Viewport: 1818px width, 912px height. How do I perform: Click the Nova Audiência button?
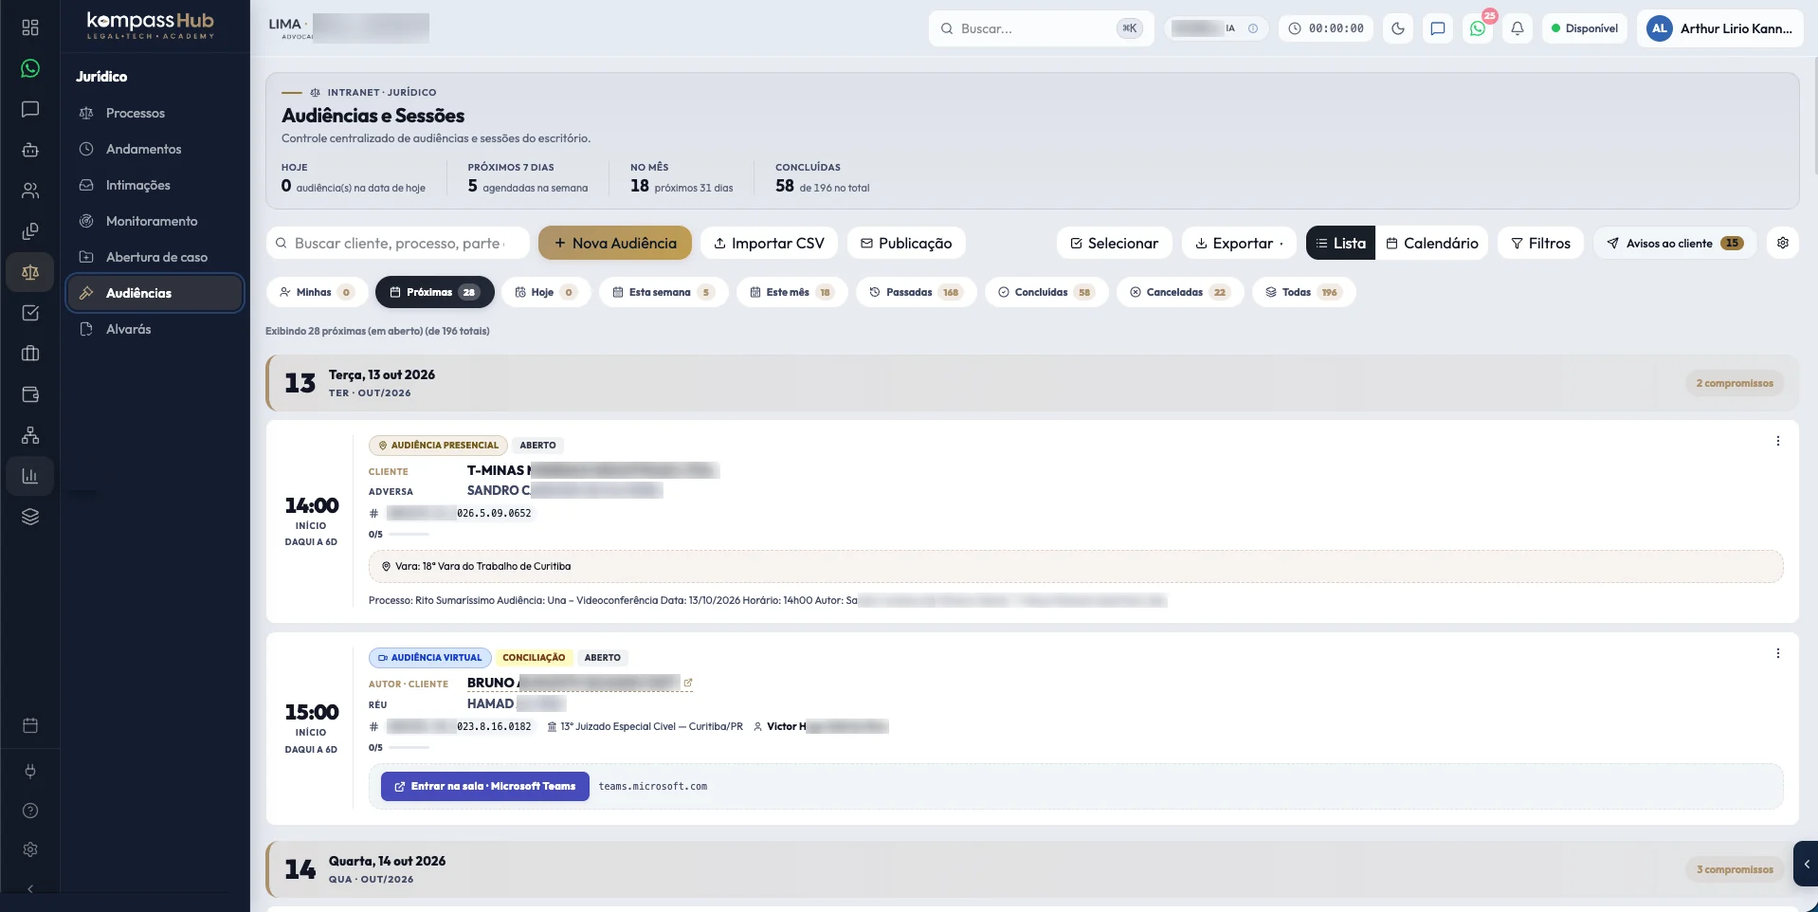tap(615, 243)
